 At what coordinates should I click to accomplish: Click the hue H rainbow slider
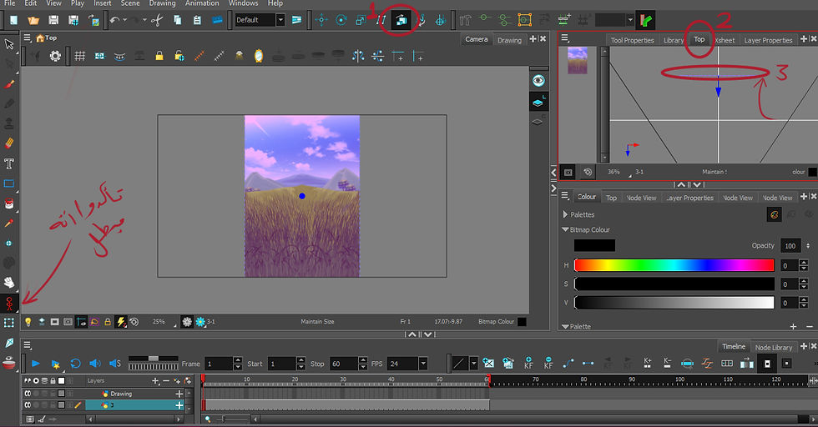click(674, 265)
